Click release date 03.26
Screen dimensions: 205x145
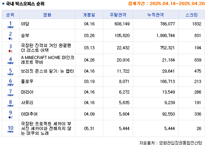tap(89, 36)
